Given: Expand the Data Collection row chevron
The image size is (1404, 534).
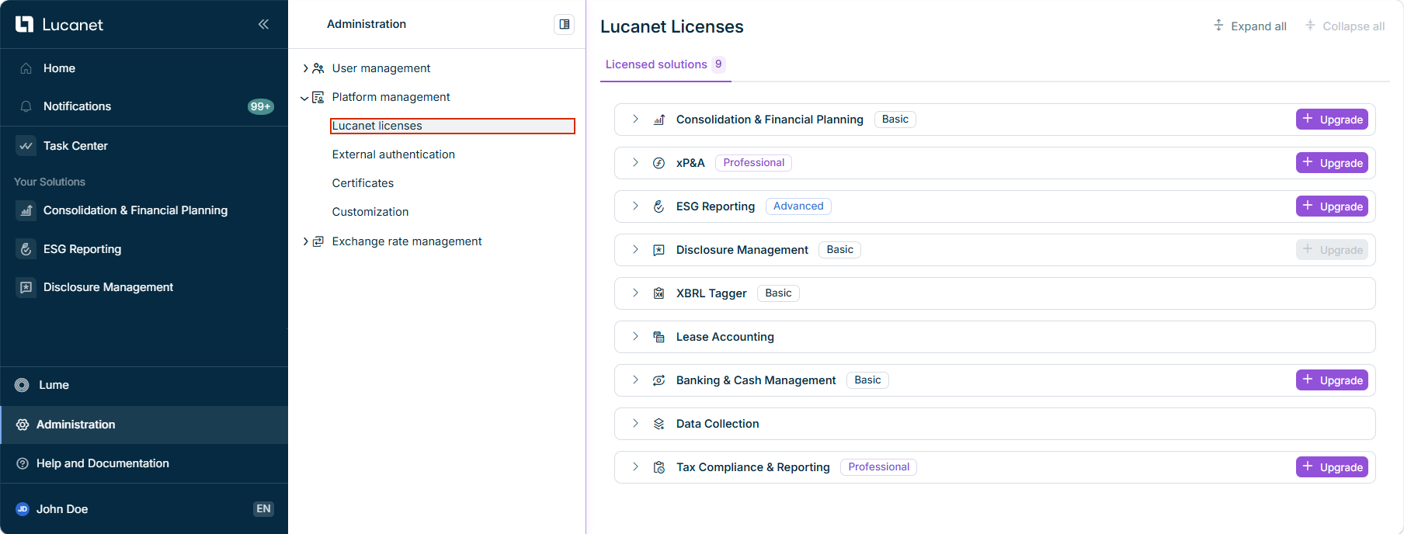Looking at the screenshot, I should 635,423.
